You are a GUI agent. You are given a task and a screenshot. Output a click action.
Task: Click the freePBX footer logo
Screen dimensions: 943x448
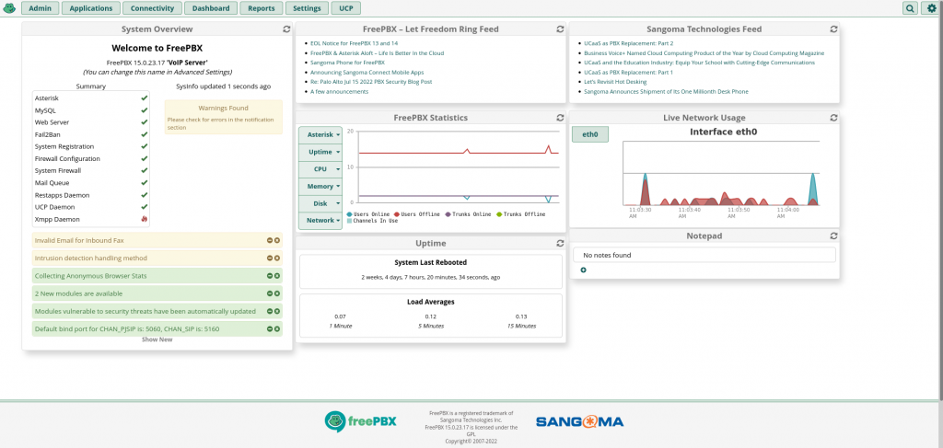360,421
